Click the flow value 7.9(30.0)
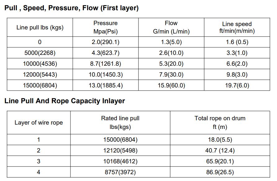Image resolution: width=277 pixels, height=181 pixels. (171, 75)
